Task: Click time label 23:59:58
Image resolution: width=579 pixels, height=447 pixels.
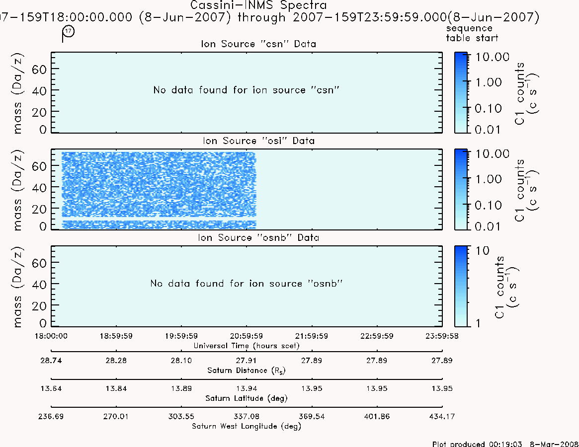Action: [x=442, y=336]
